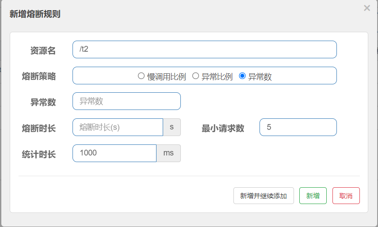Image resolution: width=378 pixels, height=227 pixels.
Task: Select the 异常数 radio button
Action: pyautogui.click(x=242, y=76)
